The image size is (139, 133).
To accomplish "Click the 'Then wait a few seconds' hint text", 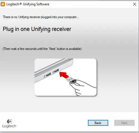I will pyautogui.click(x=42, y=49).
